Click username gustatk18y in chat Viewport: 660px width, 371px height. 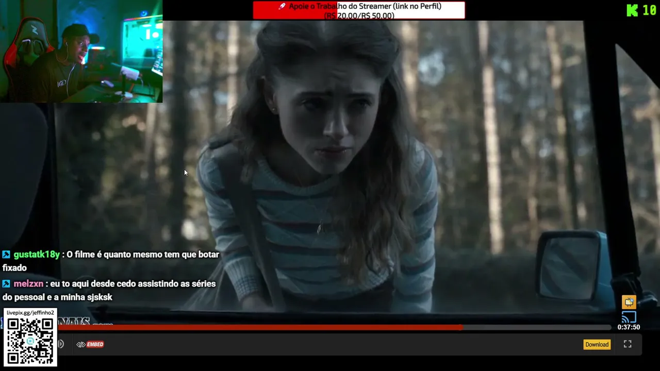click(x=37, y=255)
